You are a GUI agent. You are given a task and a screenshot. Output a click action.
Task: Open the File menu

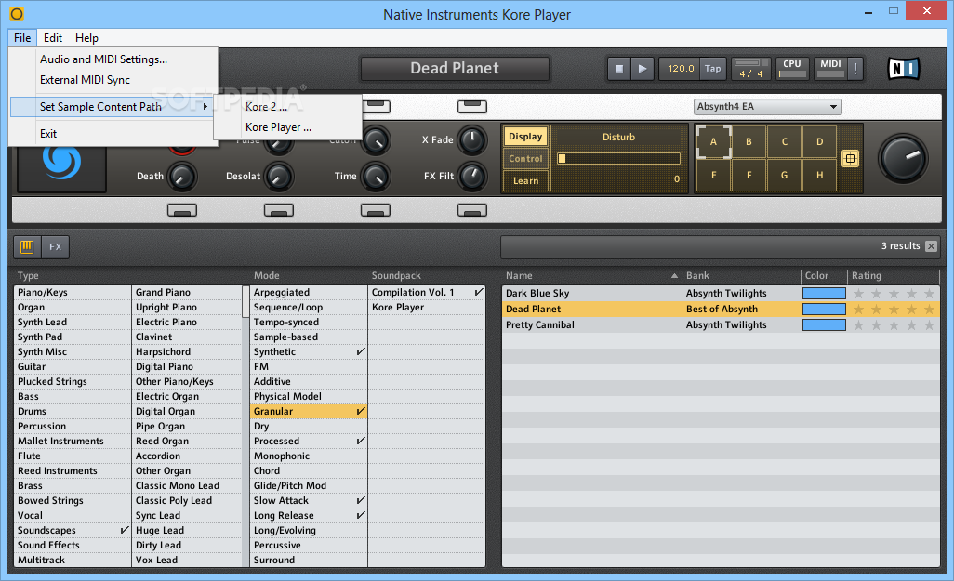22,38
